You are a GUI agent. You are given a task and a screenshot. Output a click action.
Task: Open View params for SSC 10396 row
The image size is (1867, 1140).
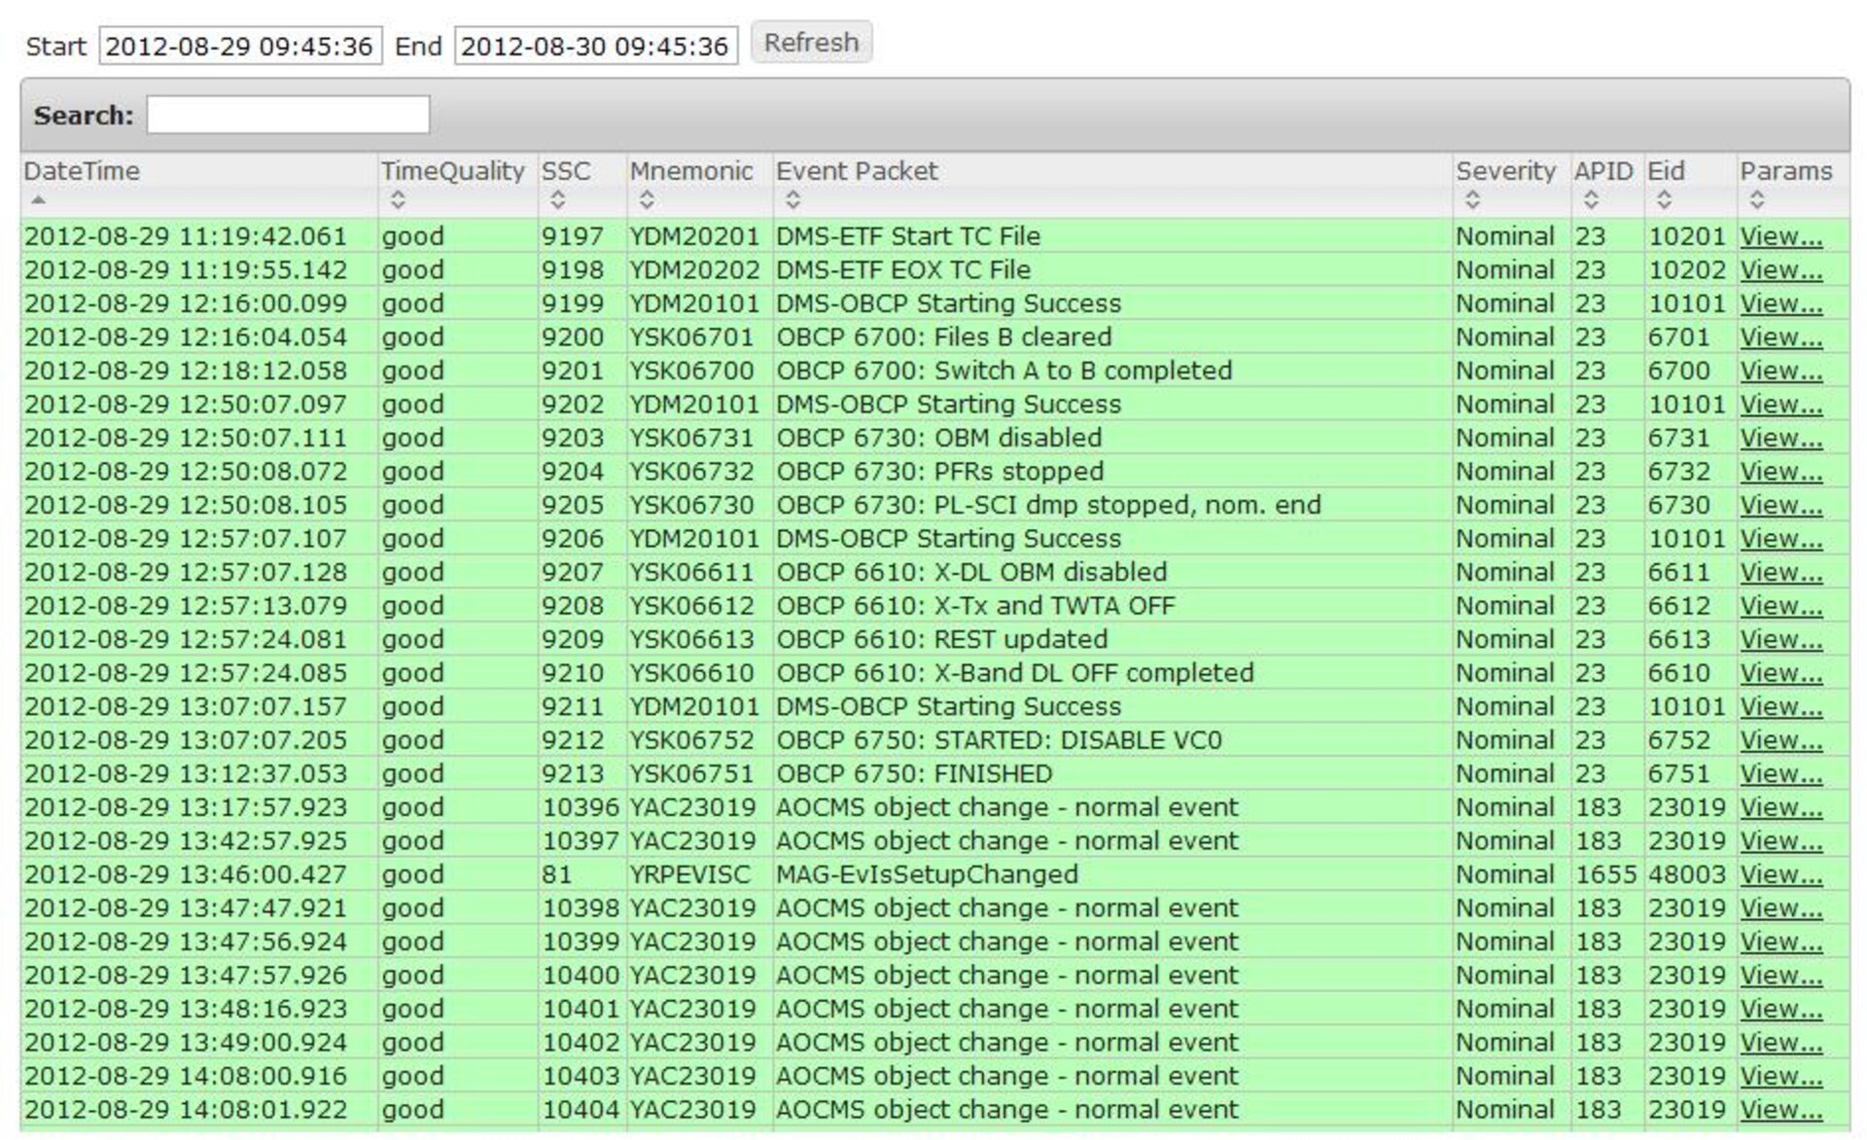click(1780, 807)
